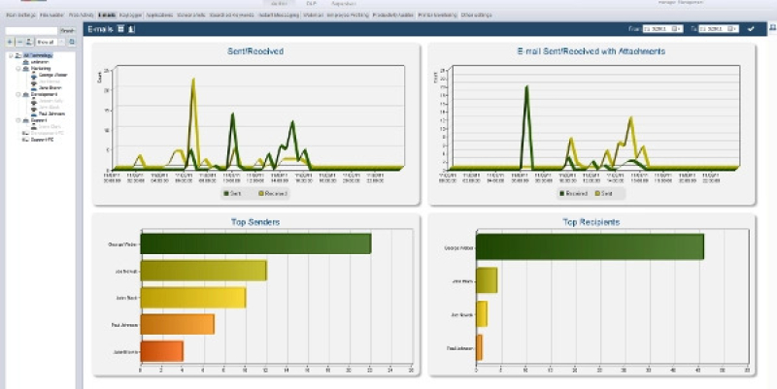The height and width of the screenshot is (389, 777).
Task: Collapse the Support group node
Action: (18, 120)
